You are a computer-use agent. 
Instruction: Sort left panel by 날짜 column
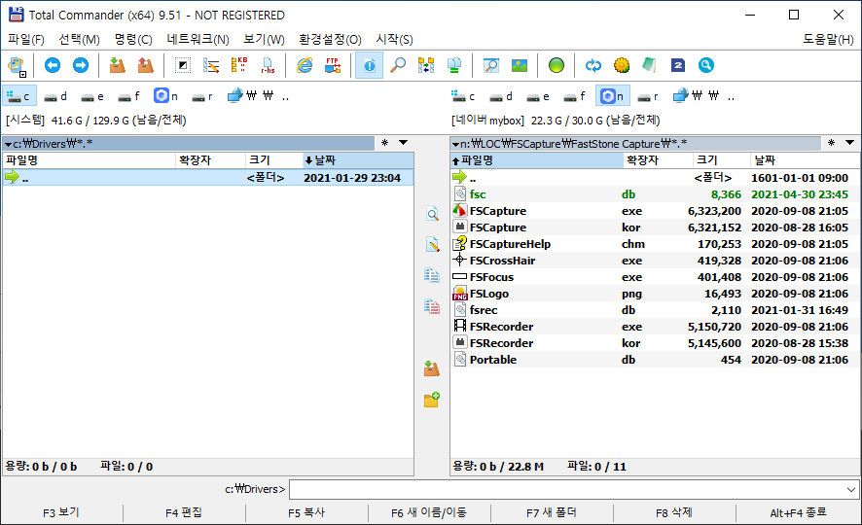pyautogui.click(x=358, y=160)
